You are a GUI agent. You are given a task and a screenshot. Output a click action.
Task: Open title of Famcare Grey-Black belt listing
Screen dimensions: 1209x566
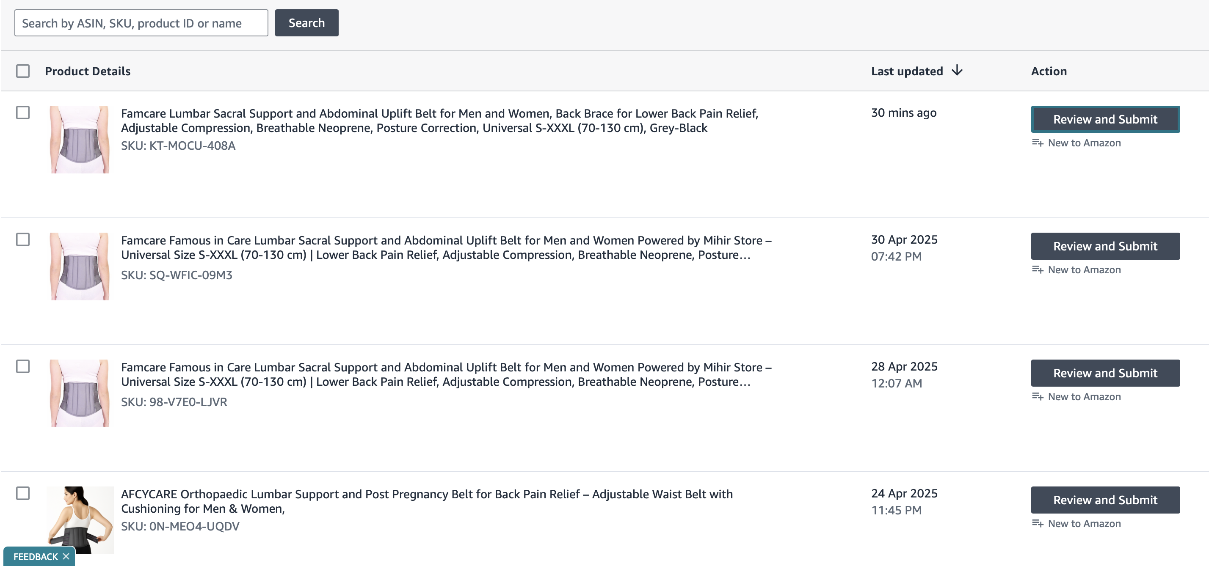pos(439,121)
